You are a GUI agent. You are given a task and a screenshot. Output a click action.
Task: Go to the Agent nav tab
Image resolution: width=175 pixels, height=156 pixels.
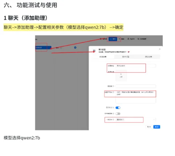131,39
